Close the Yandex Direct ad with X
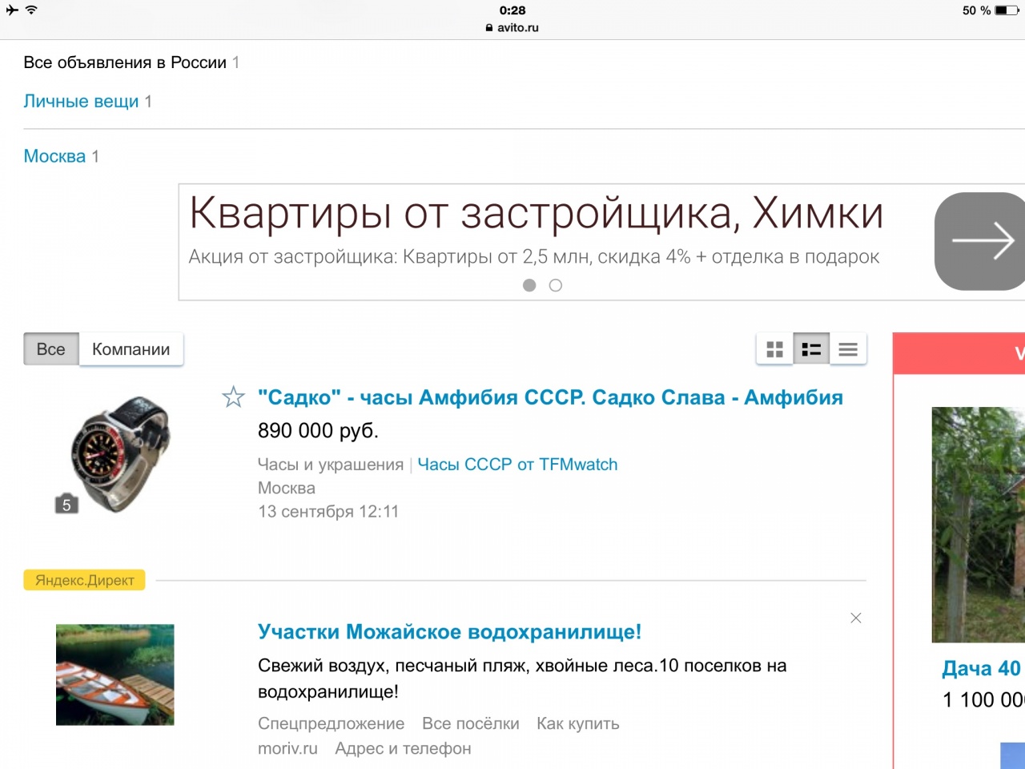 856,618
